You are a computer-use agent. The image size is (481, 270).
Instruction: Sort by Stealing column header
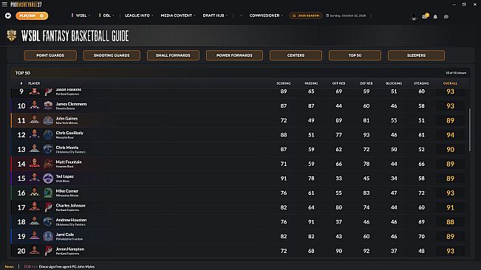pos(421,83)
